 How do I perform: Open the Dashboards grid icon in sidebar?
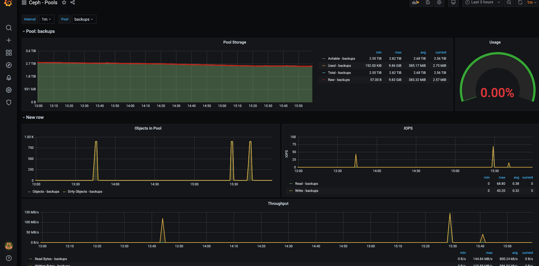pos(9,53)
